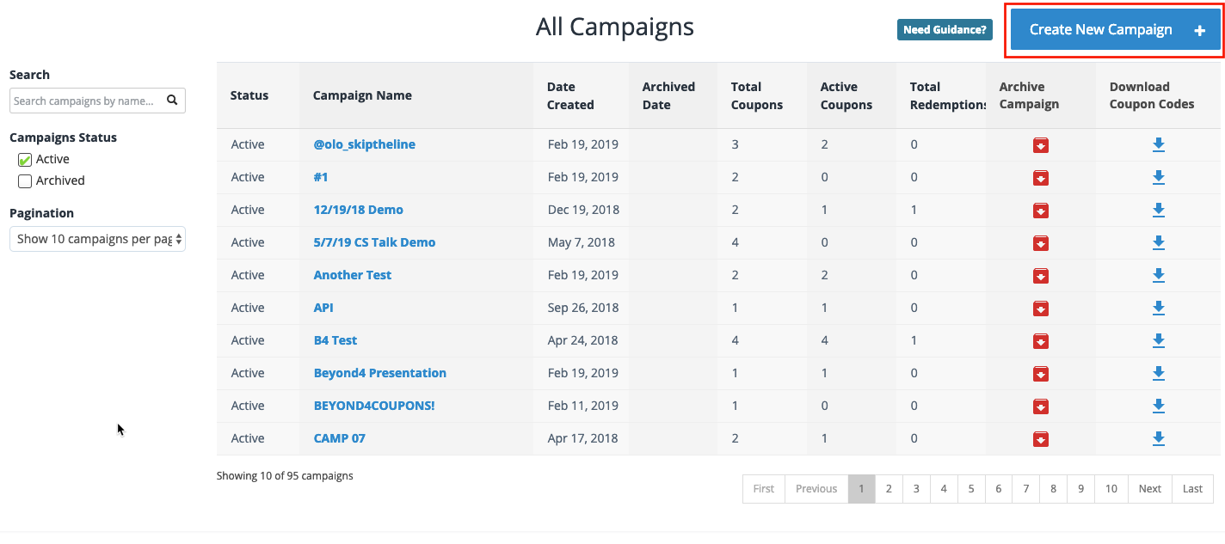The image size is (1225, 544).
Task: Click Last to view final campaigns page
Action: (x=1192, y=488)
